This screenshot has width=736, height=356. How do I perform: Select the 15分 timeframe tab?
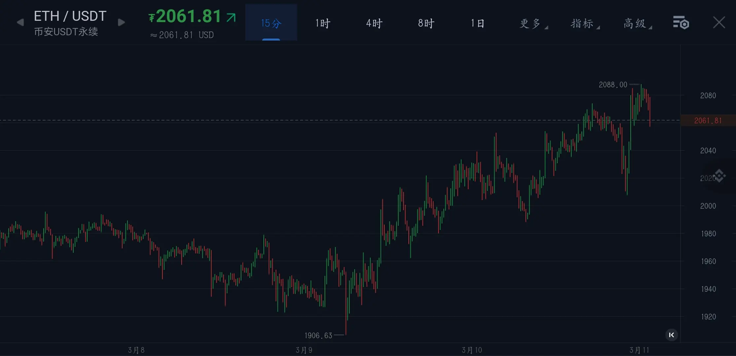click(271, 23)
